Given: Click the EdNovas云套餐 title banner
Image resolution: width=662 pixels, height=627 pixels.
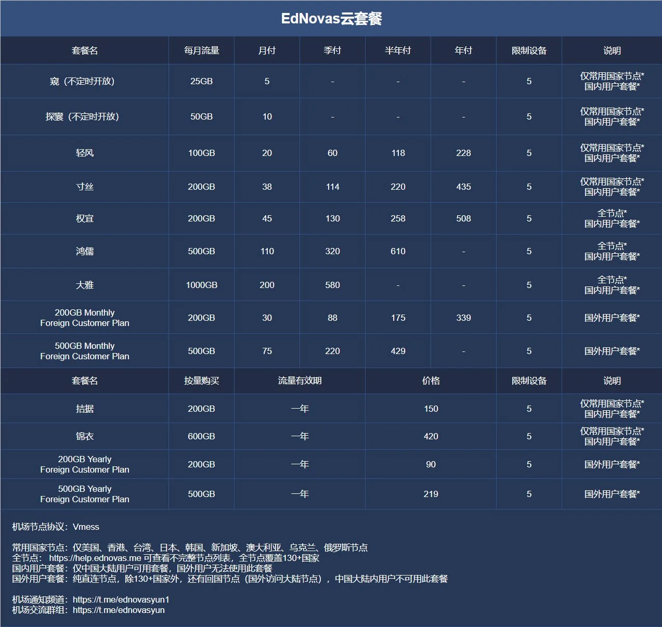Looking at the screenshot, I should click(x=331, y=18).
